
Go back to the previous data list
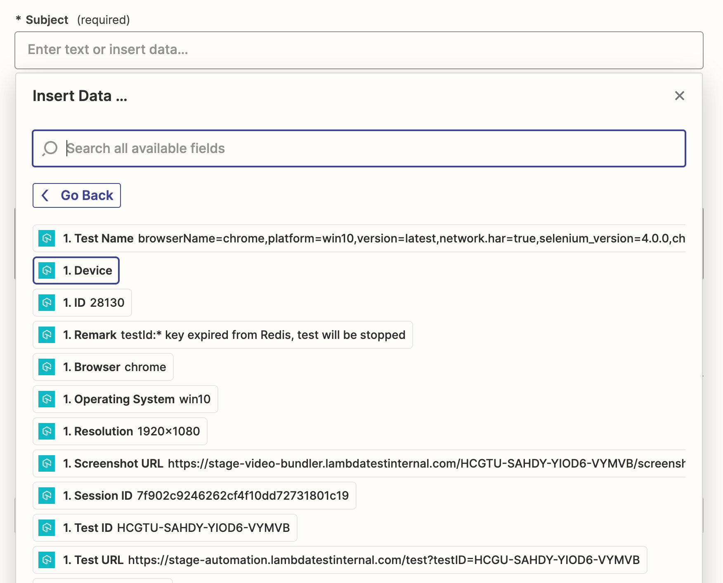77,195
